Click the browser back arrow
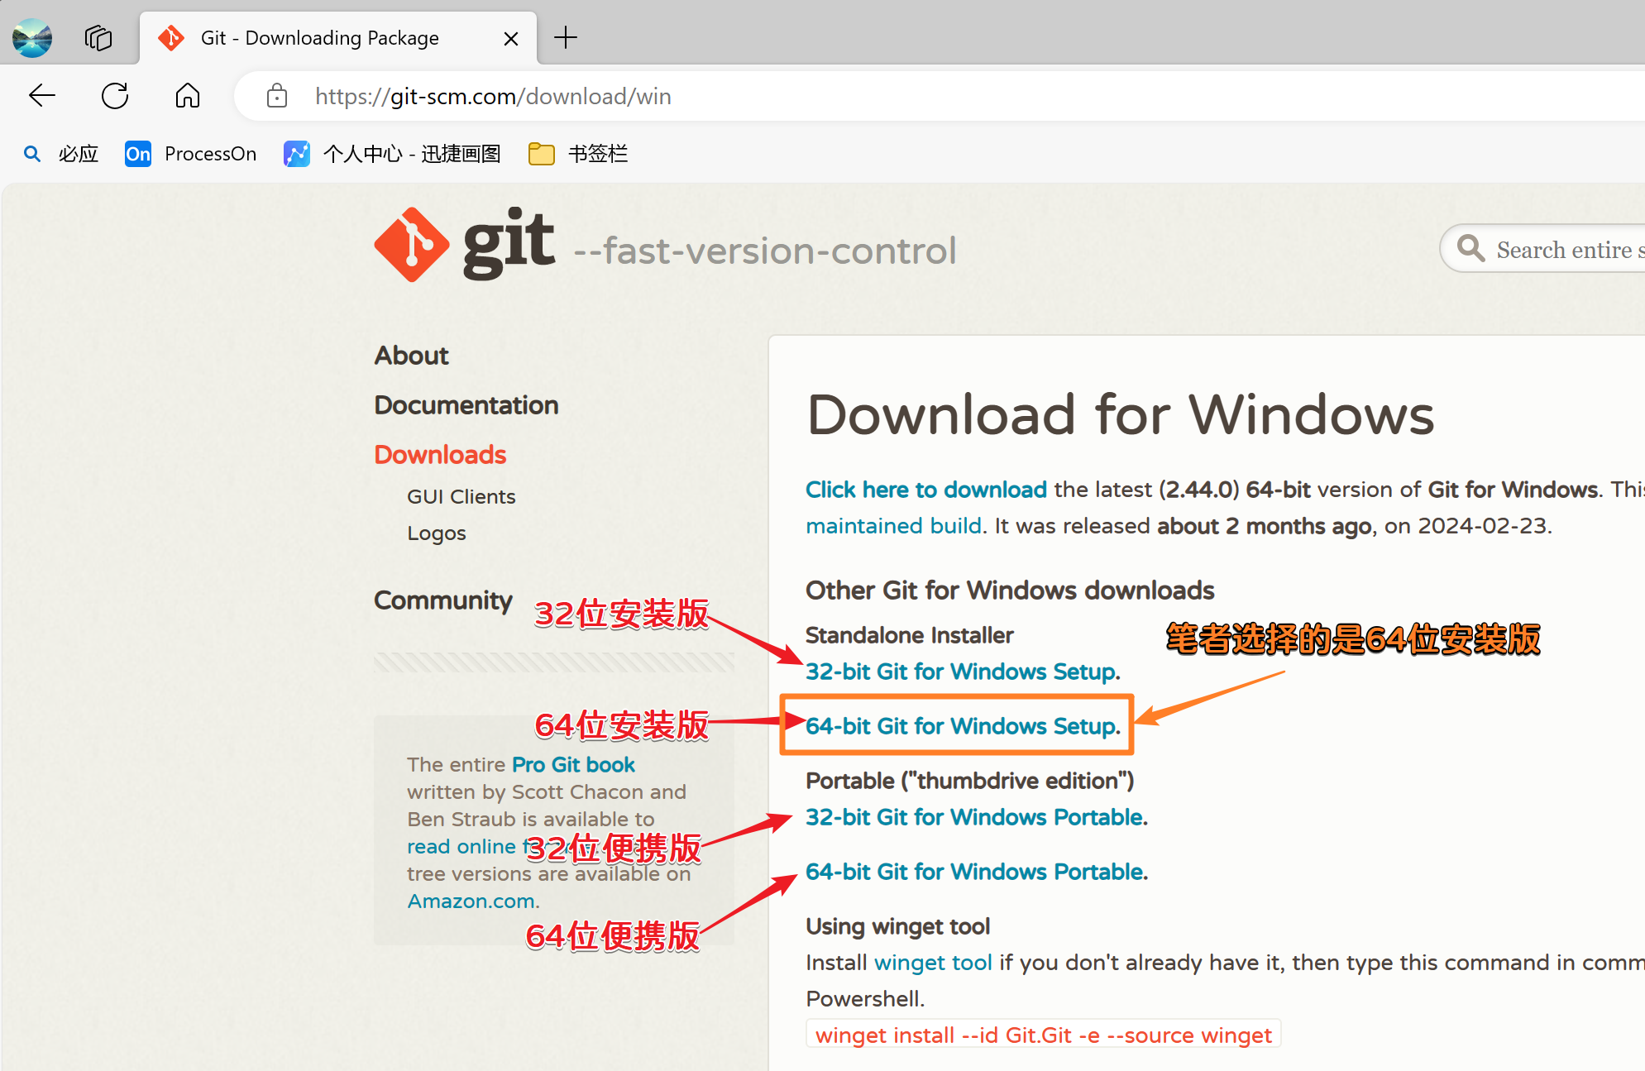 pos(42,96)
